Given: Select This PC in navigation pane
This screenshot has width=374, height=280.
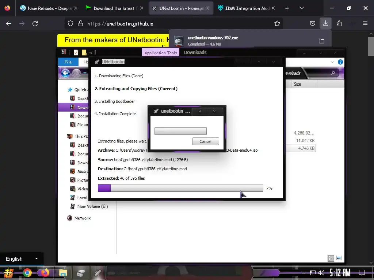Looking at the screenshot, I should click(78, 136).
